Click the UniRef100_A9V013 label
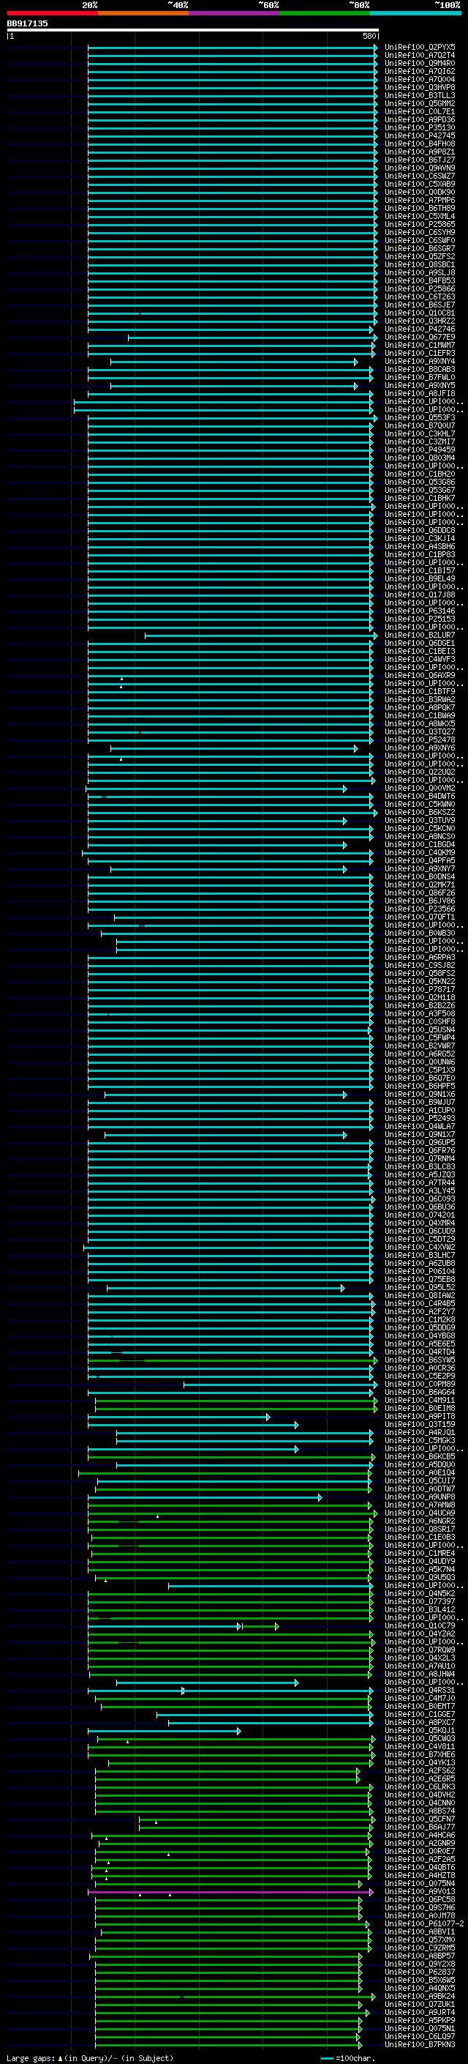The image size is (468, 2064). pyautogui.click(x=420, y=1892)
